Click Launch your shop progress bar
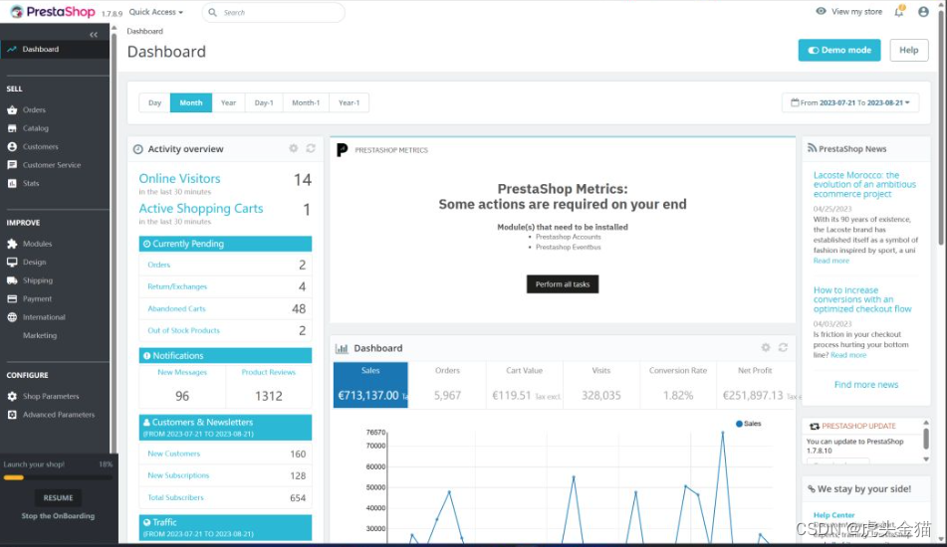This screenshot has width=947, height=547. (x=58, y=477)
